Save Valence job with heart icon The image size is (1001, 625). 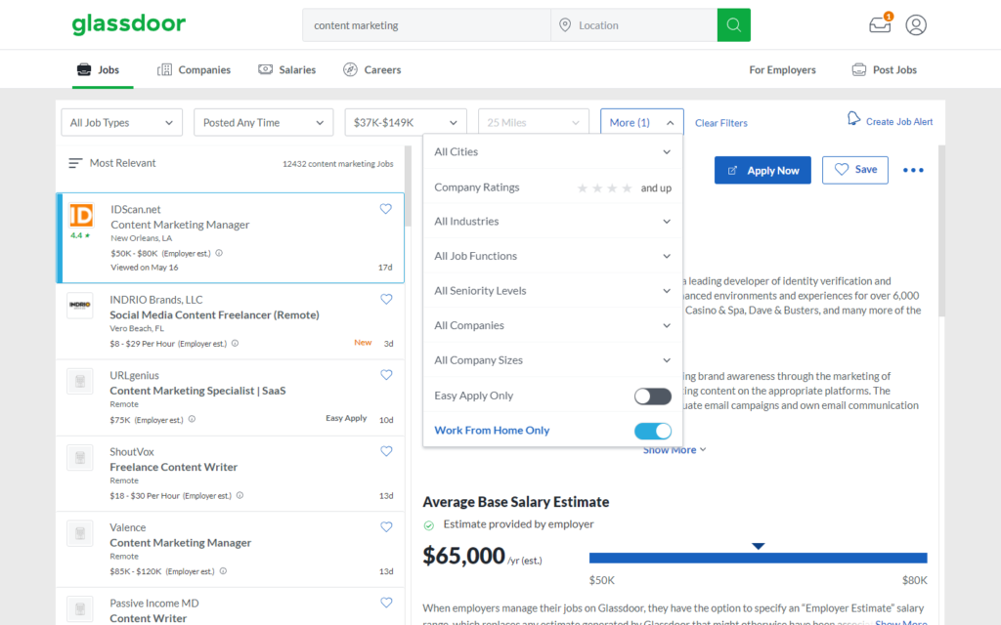click(x=386, y=526)
